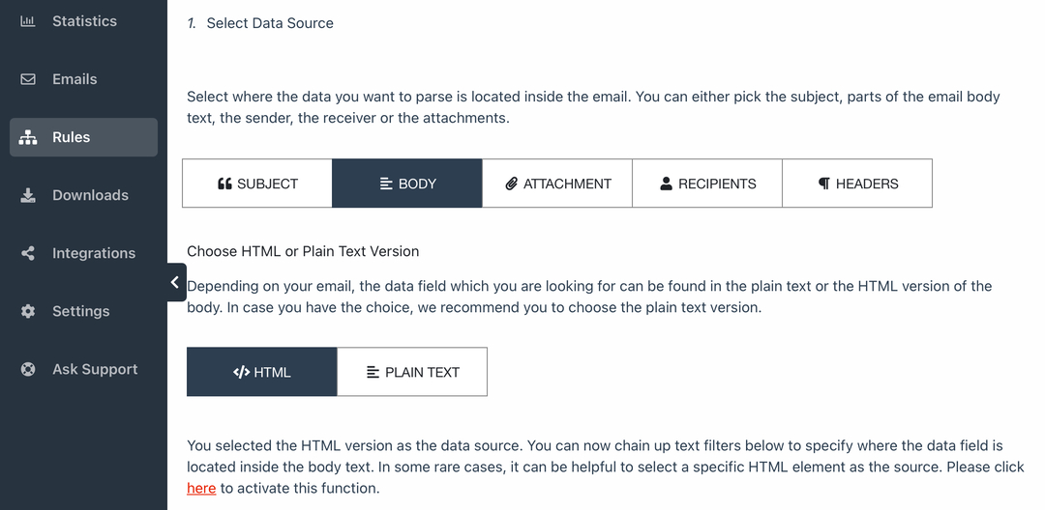
Task: Select the BODY data source button
Action: pyautogui.click(x=407, y=184)
